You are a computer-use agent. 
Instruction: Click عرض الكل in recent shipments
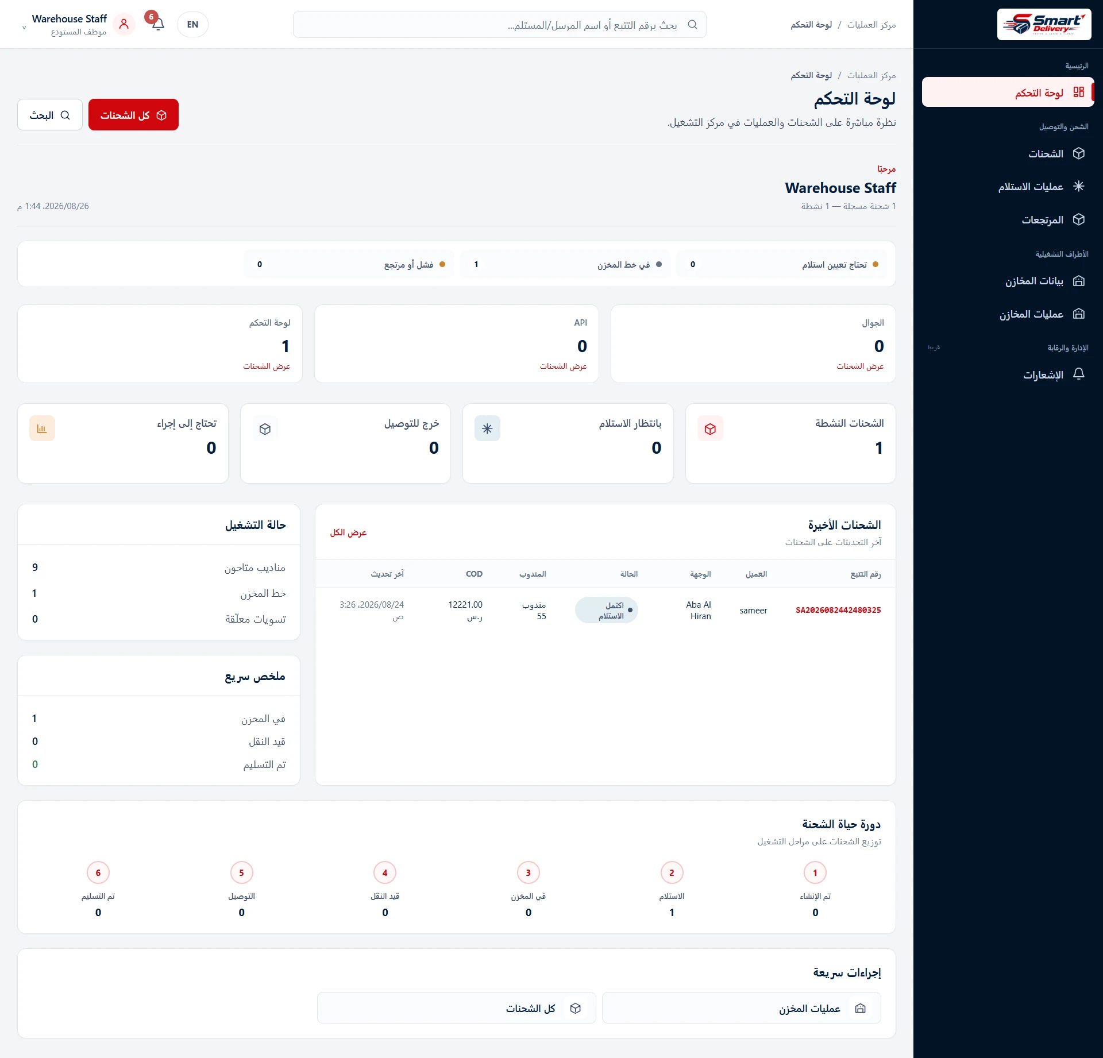(348, 532)
